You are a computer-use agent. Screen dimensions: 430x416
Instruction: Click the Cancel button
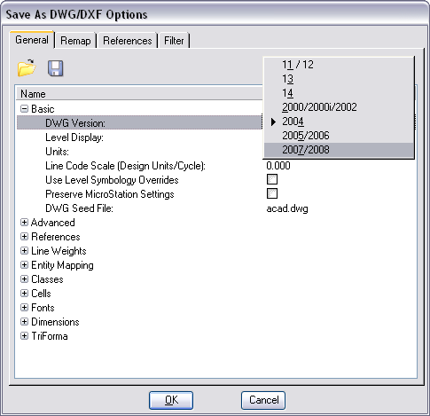[x=263, y=400]
